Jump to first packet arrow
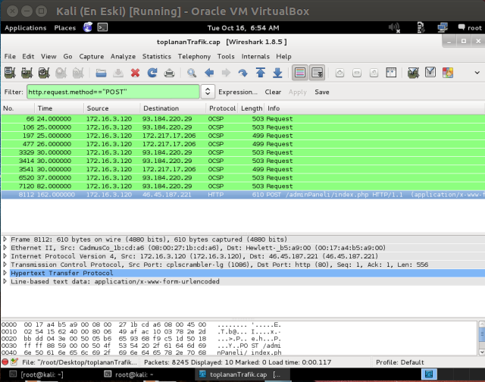This screenshot has width=485, height=382. tap(261, 73)
